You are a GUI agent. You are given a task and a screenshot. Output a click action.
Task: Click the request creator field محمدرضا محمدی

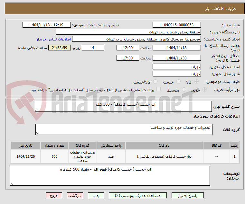(137, 39)
